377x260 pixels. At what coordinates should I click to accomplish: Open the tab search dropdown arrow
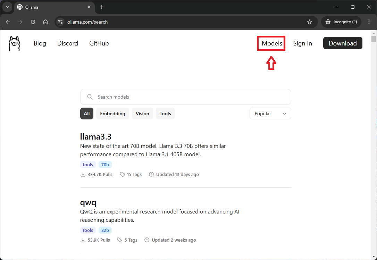(7, 7)
